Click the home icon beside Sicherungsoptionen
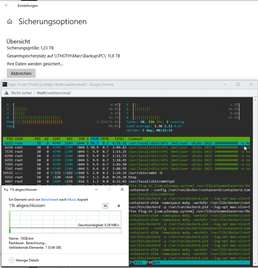Viewport: 258px width, 268px height. point(10,21)
